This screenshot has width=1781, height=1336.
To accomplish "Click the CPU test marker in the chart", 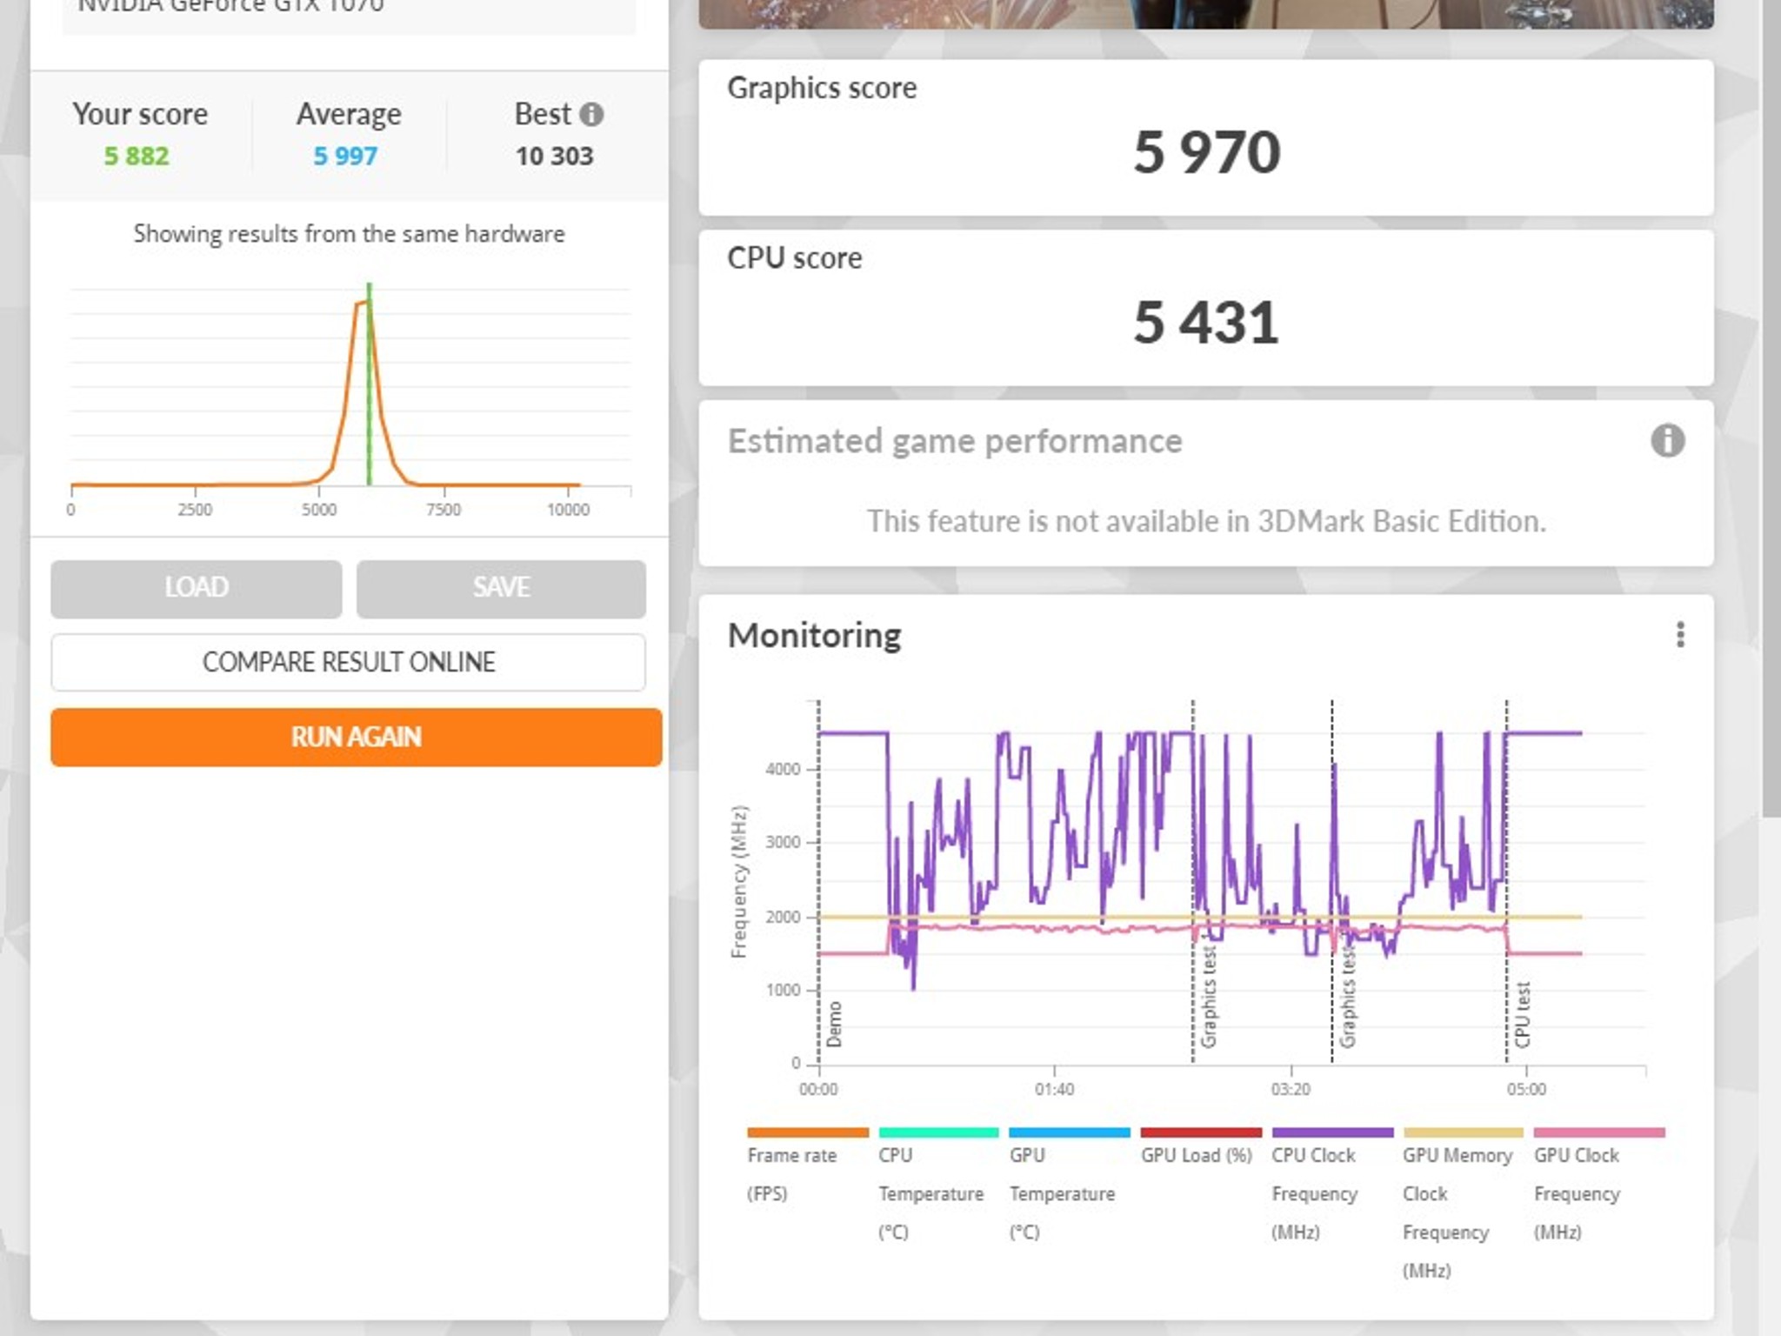I will tap(1522, 1014).
